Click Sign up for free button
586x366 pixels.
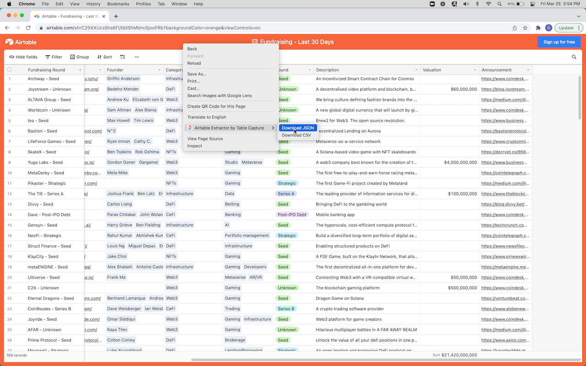click(559, 42)
